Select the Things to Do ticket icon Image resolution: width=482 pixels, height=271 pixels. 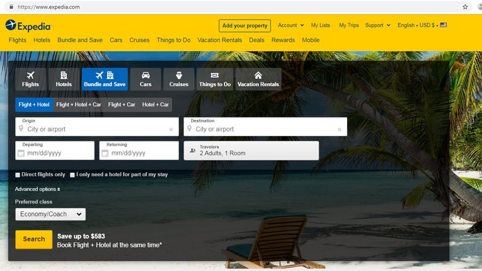pos(214,75)
